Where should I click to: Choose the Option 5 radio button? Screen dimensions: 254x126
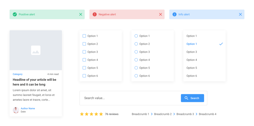[x=136, y=68]
